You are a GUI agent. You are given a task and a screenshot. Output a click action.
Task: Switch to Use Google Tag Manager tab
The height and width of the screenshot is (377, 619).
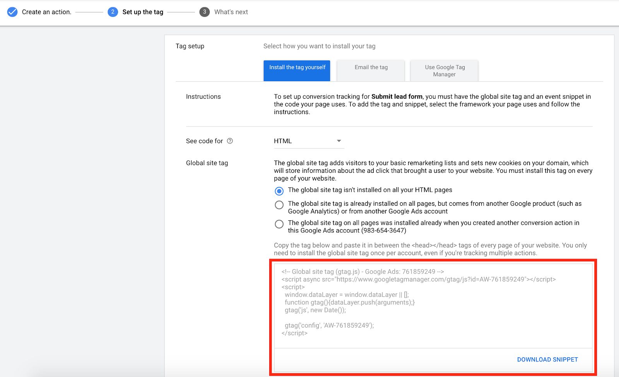pyautogui.click(x=445, y=71)
